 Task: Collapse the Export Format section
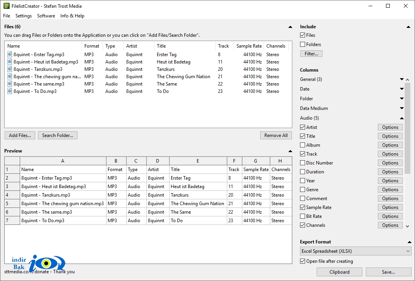coord(409,242)
